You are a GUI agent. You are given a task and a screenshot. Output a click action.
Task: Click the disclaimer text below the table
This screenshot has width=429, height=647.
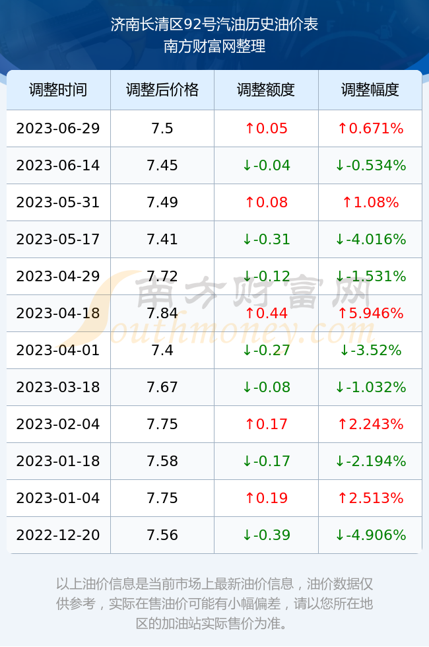pos(214,603)
